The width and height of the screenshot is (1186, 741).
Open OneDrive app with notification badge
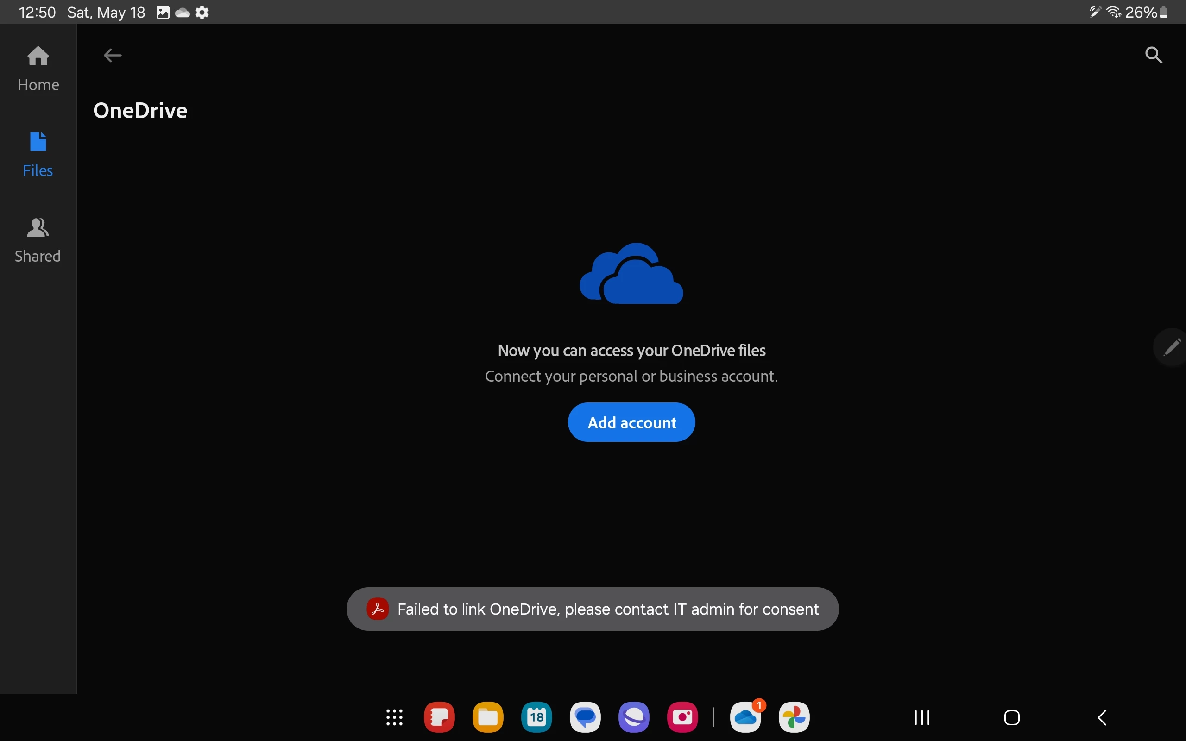coord(745,717)
